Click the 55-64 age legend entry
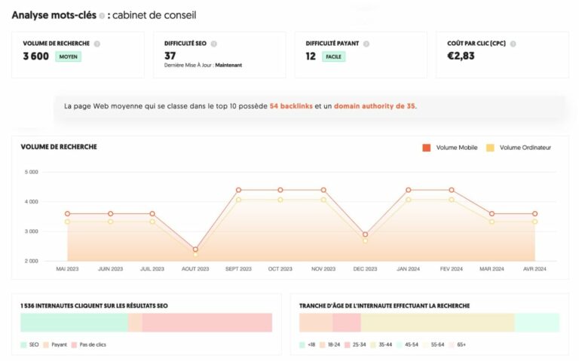Image resolution: width=579 pixels, height=361 pixels. 434,344
